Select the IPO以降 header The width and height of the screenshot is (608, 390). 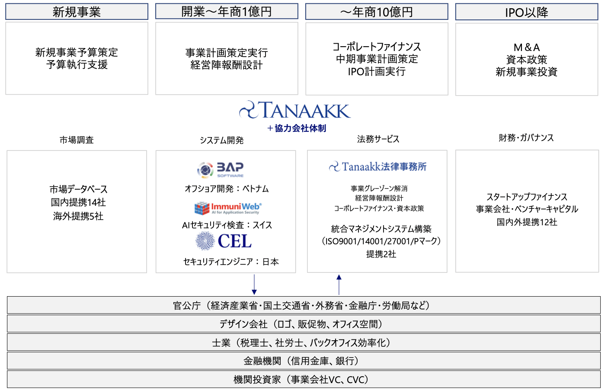coord(526,13)
